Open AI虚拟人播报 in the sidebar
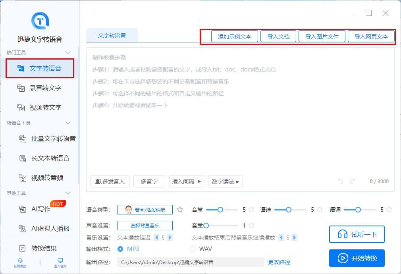Viewport: 401px width, 274px height. [x=44, y=228]
